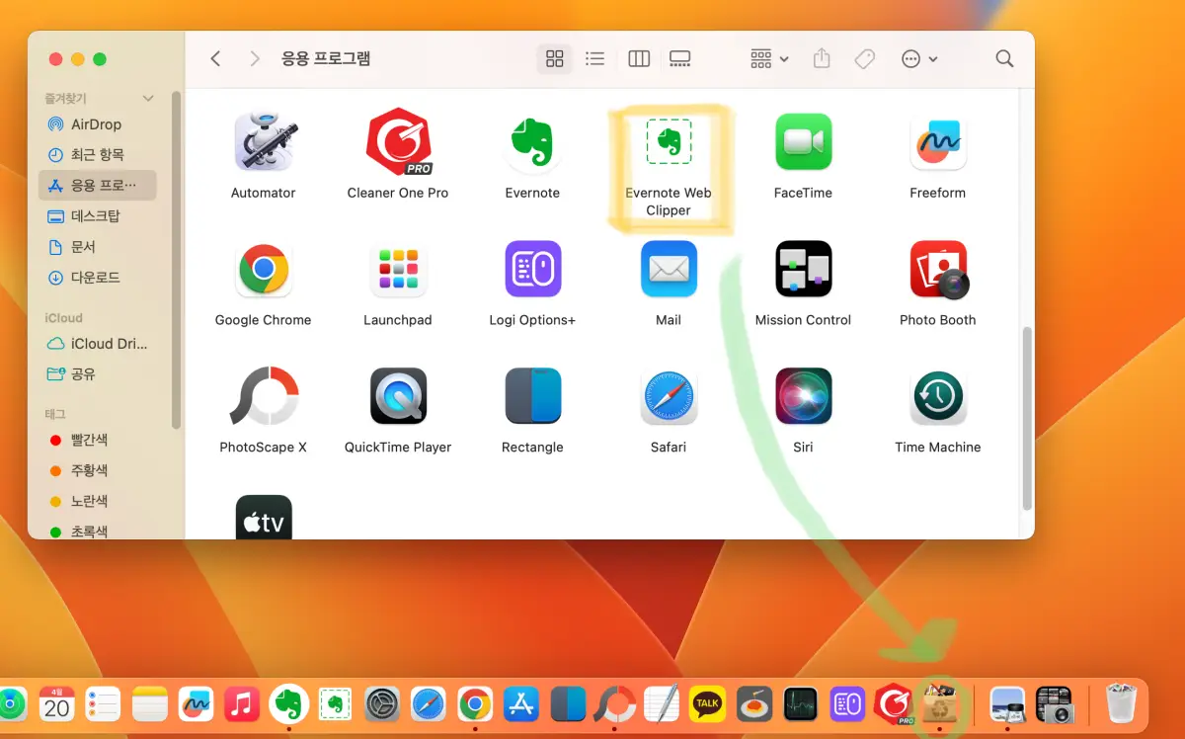
Task: Select the FaceTime app icon
Action: [803, 142]
